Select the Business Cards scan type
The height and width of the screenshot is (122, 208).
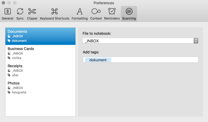tap(40, 53)
